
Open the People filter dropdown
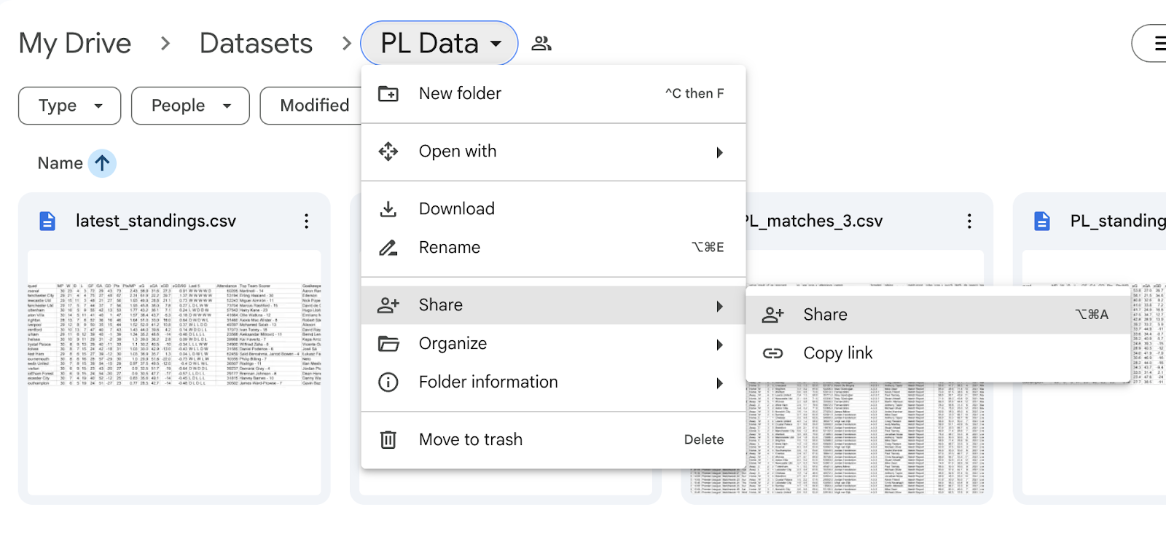coord(190,106)
